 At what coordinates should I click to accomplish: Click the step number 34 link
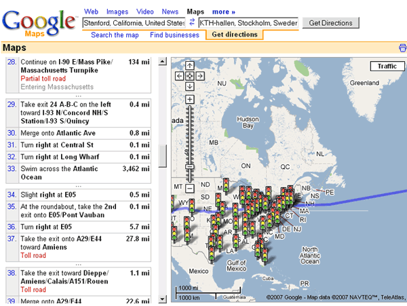pyautogui.click(x=12, y=195)
